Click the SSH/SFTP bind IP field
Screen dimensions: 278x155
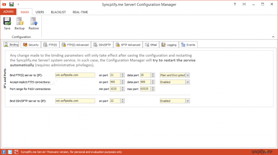[75, 101]
